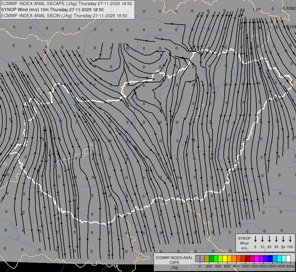This screenshot has width=296, height=272.
Task: Pick the olive CAPE legend swatch
Action: 207,258
